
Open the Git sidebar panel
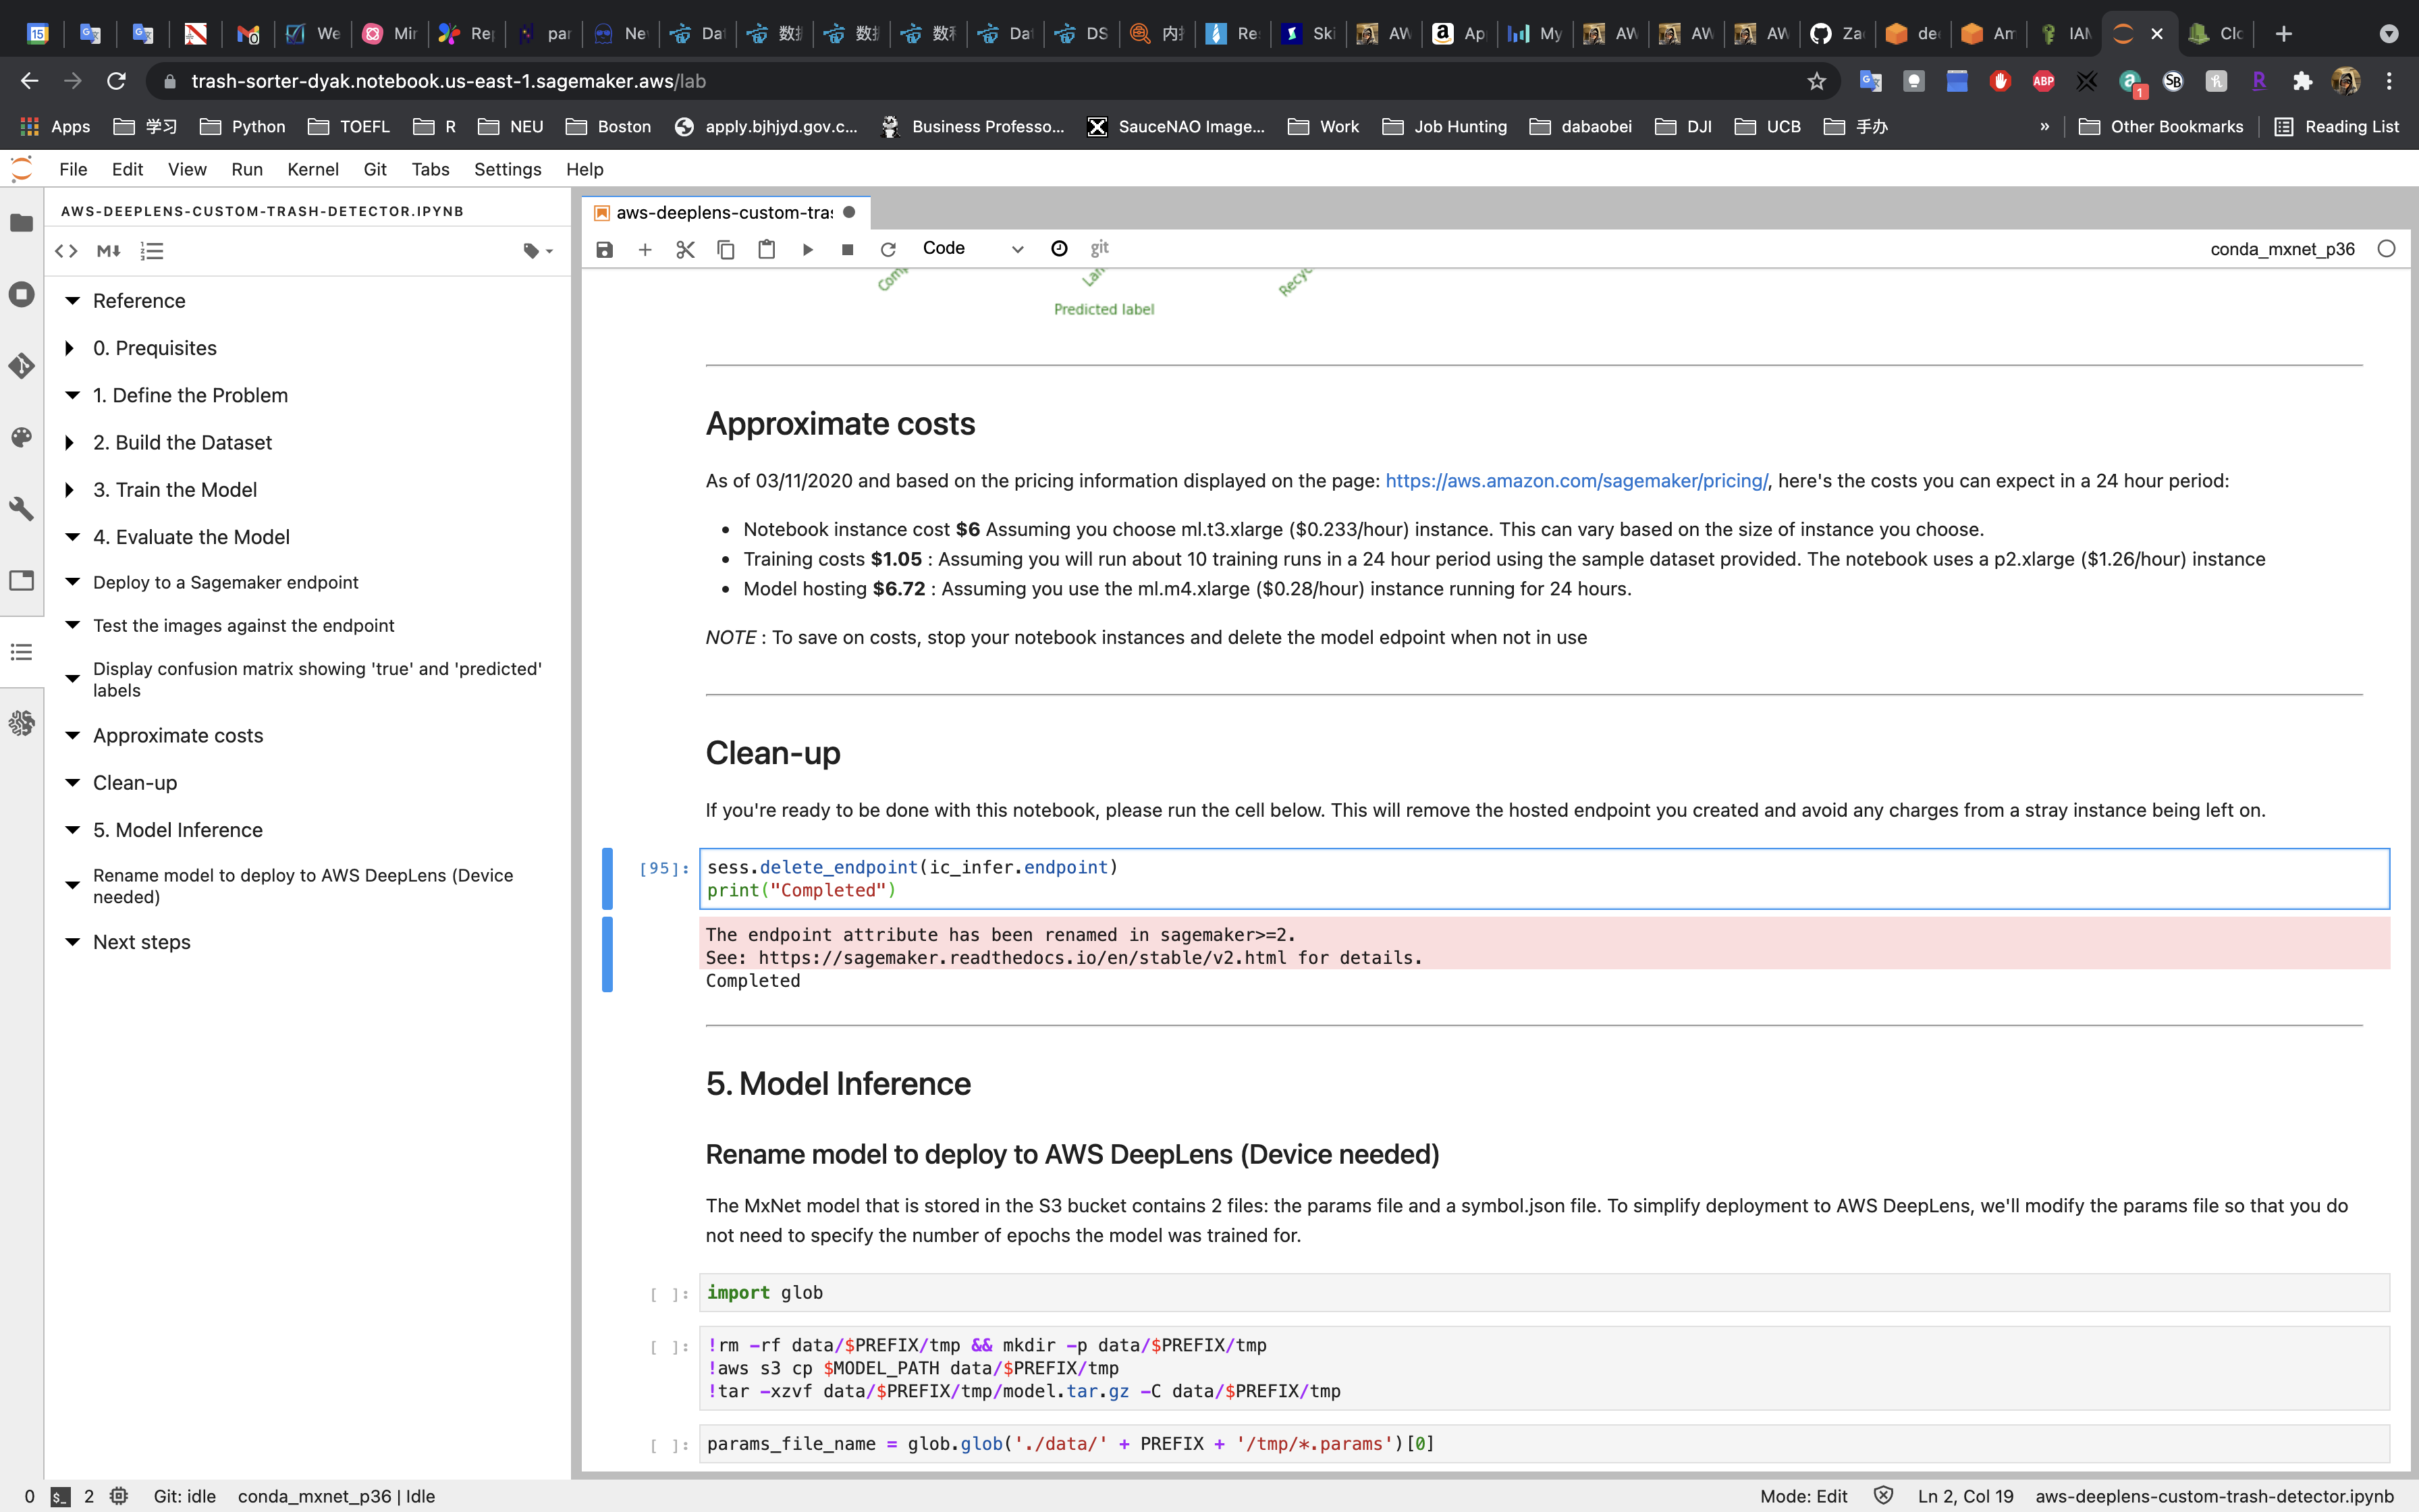tap(22, 366)
